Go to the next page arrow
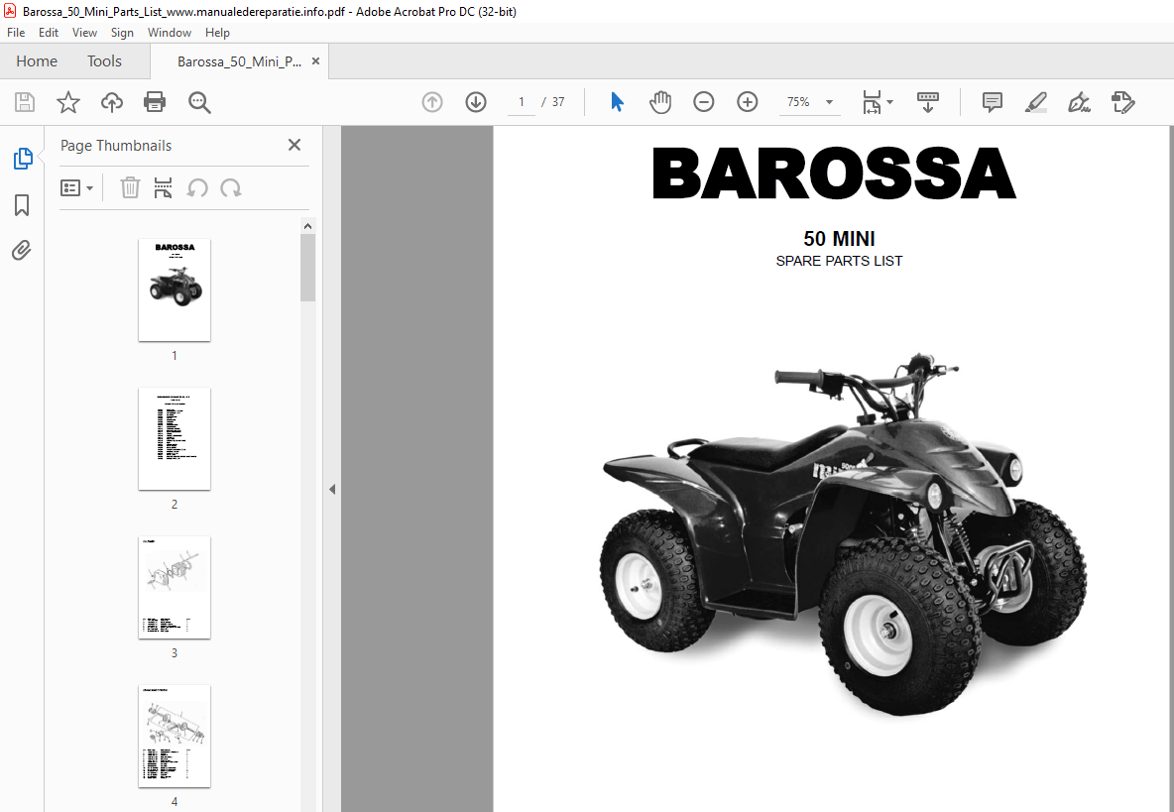Image resolution: width=1174 pixels, height=812 pixels. pos(475,102)
